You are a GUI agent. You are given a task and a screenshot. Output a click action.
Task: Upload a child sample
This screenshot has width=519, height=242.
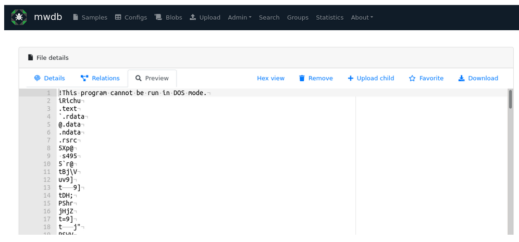click(x=371, y=79)
